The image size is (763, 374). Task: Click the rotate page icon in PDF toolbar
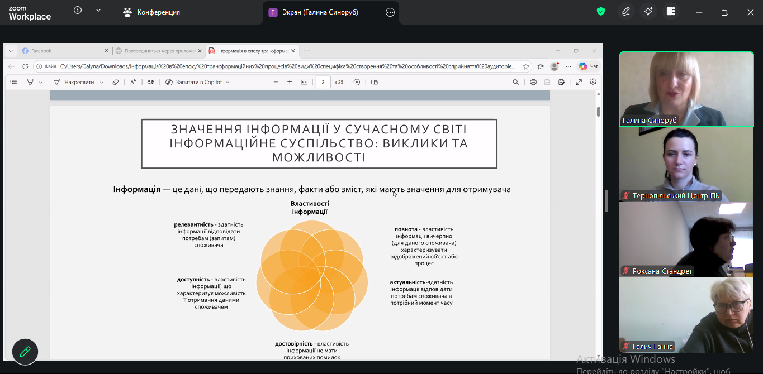[357, 82]
